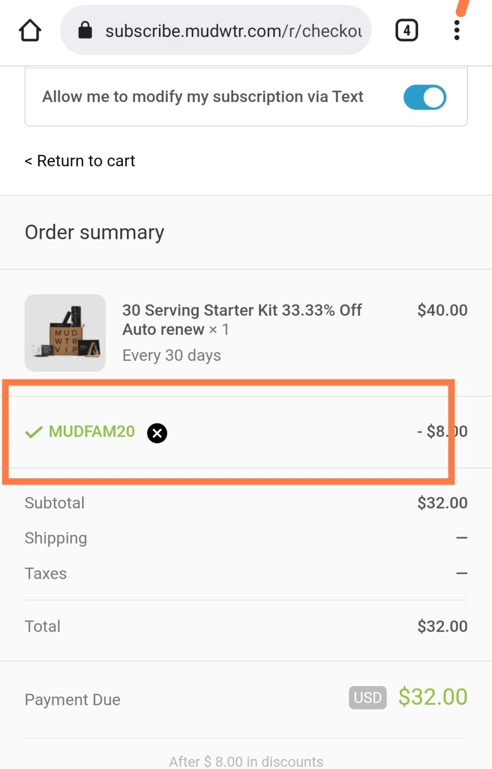Tap the "Every 30 days" frequency text
Screen dimensions: 492x769
pos(172,355)
